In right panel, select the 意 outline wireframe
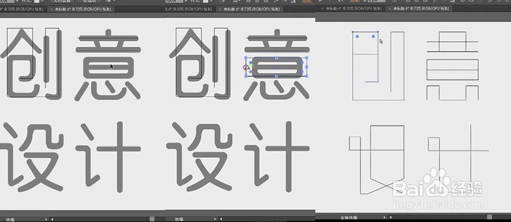 [453, 66]
